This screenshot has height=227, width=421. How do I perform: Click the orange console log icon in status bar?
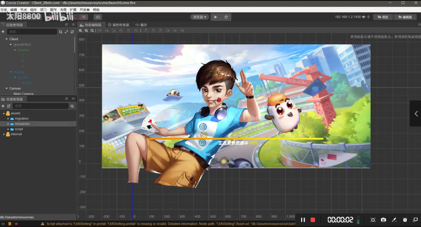pyautogui.click(x=10, y=224)
